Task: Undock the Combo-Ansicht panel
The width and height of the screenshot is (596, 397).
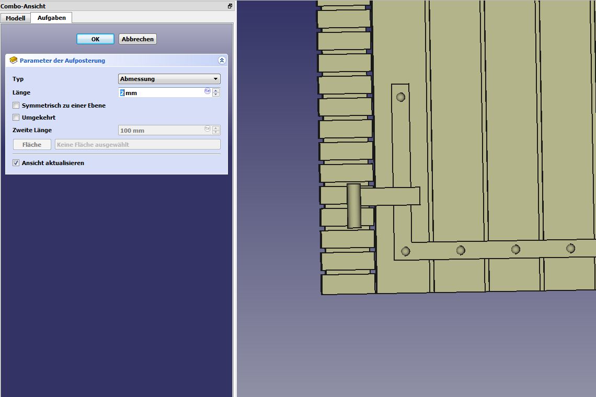Action: (x=230, y=6)
